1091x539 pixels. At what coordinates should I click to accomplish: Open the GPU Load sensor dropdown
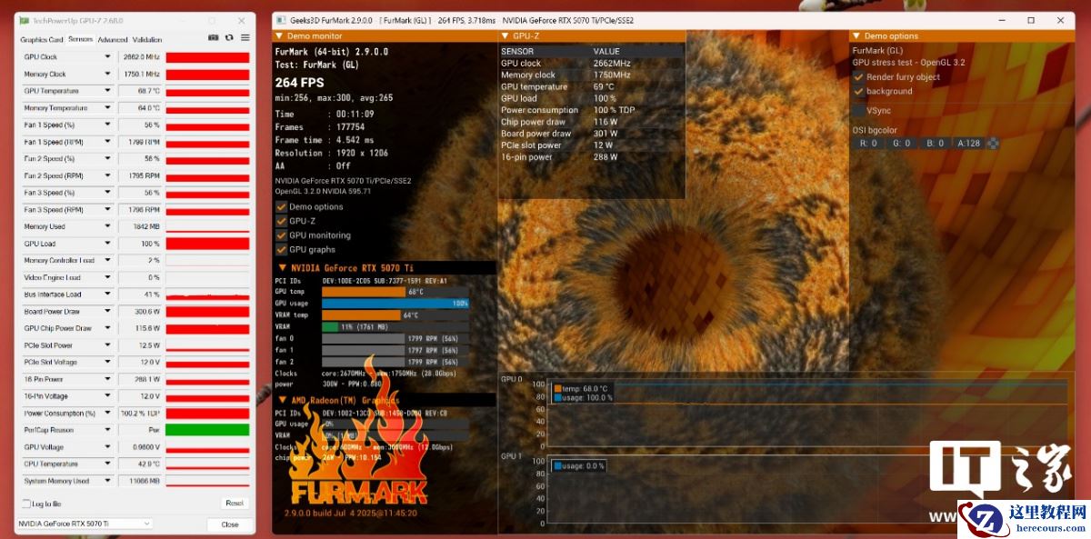point(108,244)
